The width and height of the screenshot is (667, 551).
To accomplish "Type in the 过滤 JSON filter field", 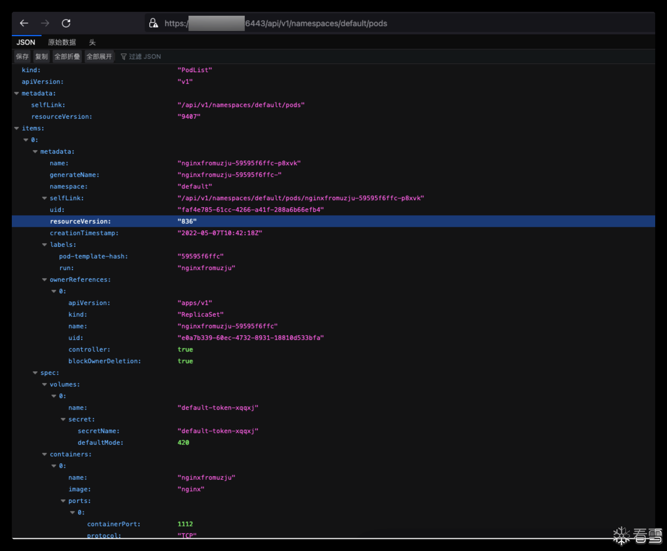I will tap(145, 57).
